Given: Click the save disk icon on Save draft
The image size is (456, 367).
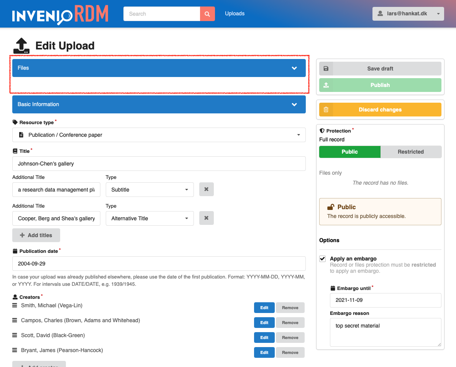Looking at the screenshot, I should pos(326,69).
